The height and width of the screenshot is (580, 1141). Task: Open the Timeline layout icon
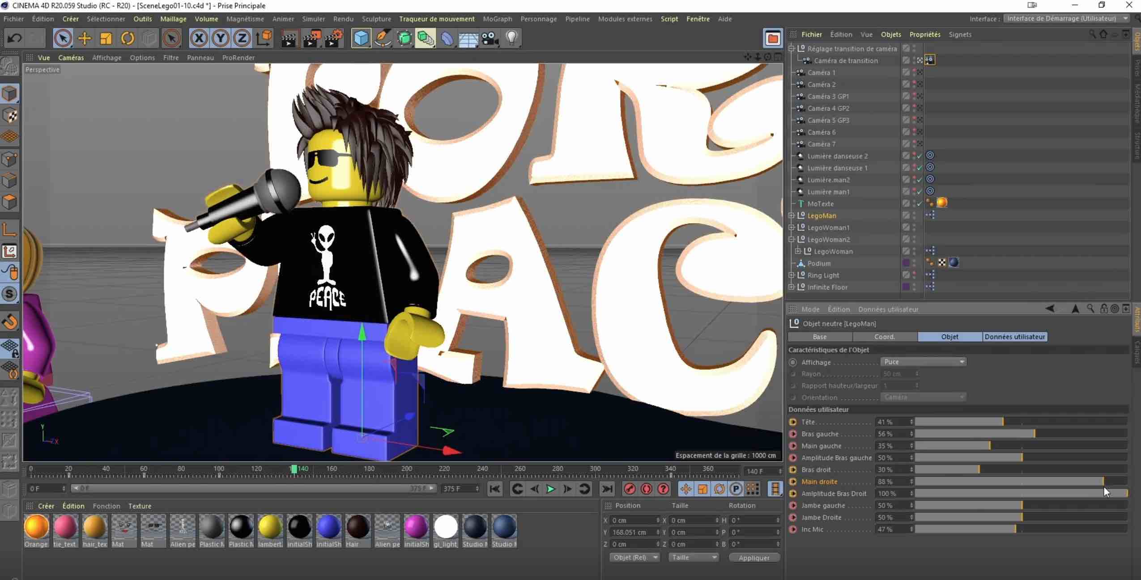coord(775,489)
